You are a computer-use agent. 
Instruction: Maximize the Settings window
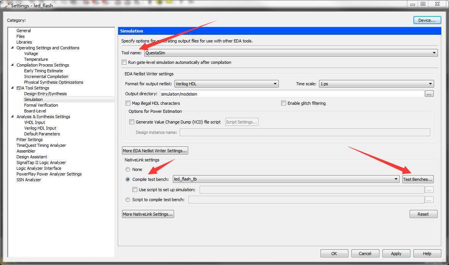423,4
